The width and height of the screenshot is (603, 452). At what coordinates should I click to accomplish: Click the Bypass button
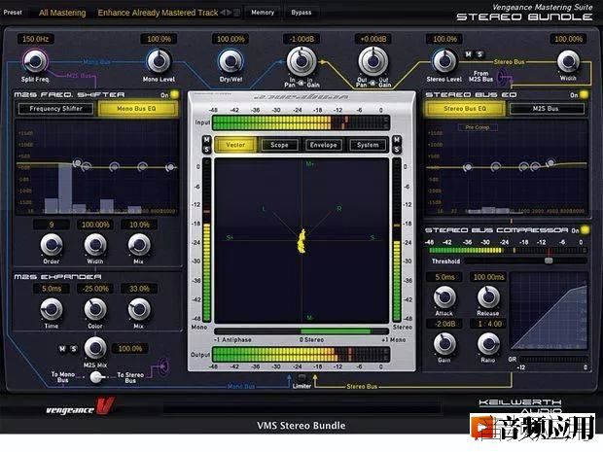tap(301, 13)
